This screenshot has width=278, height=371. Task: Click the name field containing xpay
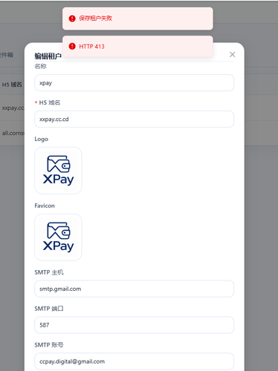click(134, 83)
